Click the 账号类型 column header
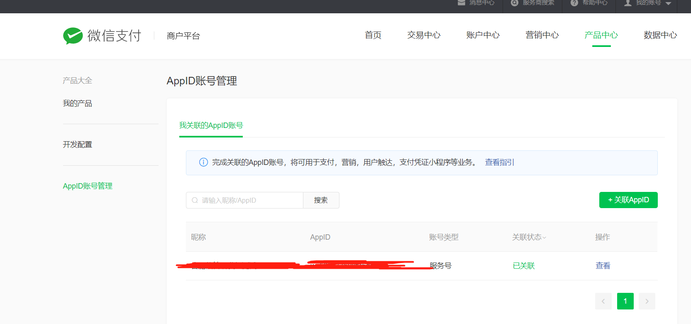 coord(444,237)
